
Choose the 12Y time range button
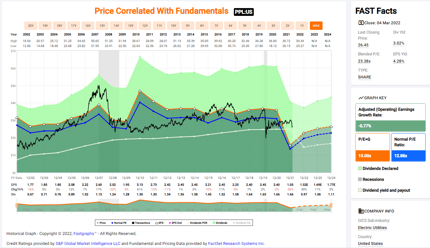tap(145, 26)
